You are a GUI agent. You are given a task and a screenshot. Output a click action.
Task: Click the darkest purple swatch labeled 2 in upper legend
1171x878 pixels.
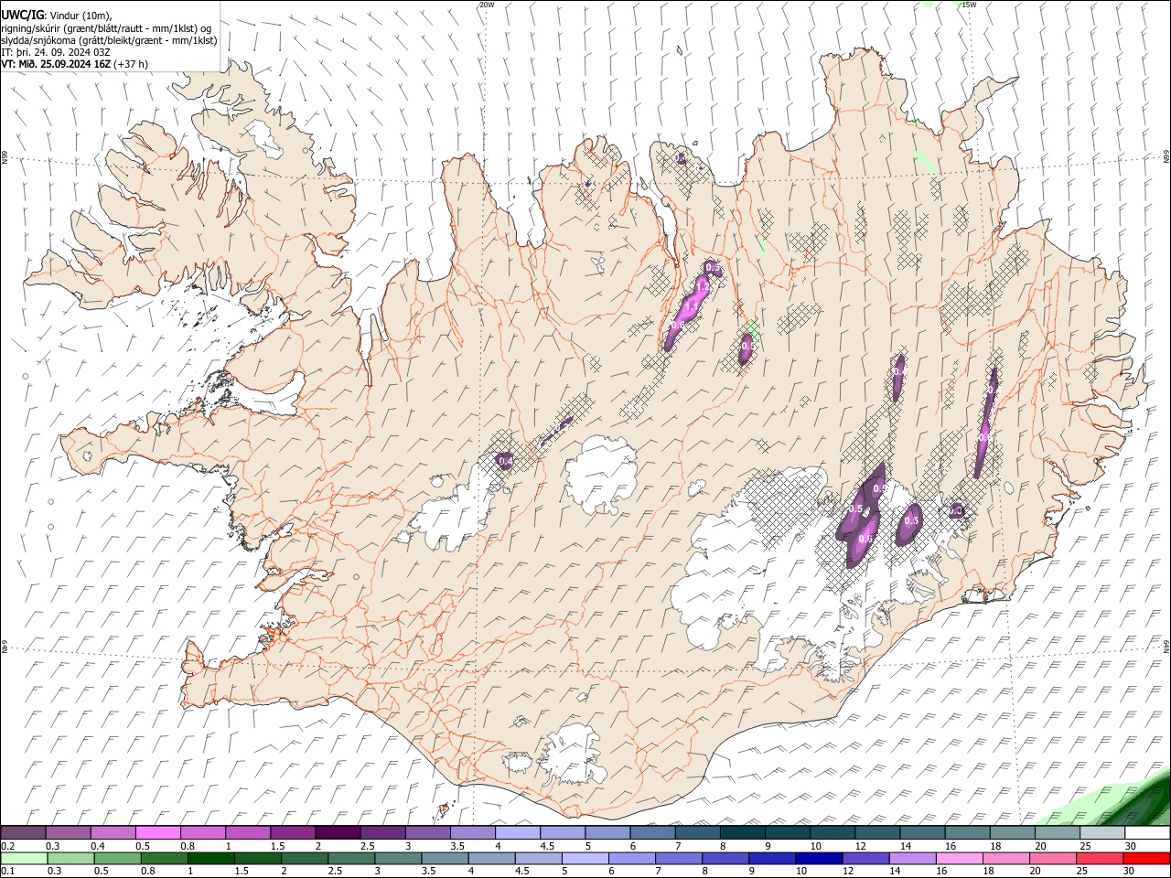click(x=338, y=833)
